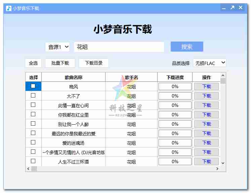Click the search field containing 花姐

tap(119, 47)
